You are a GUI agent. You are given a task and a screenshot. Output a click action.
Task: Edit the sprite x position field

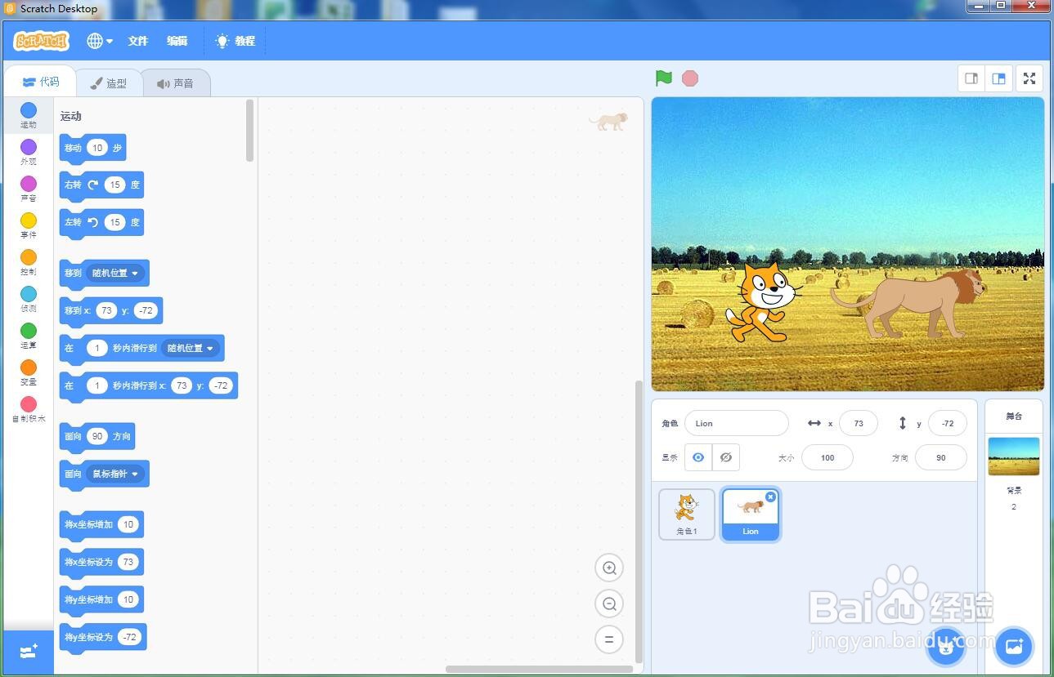click(859, 423)
